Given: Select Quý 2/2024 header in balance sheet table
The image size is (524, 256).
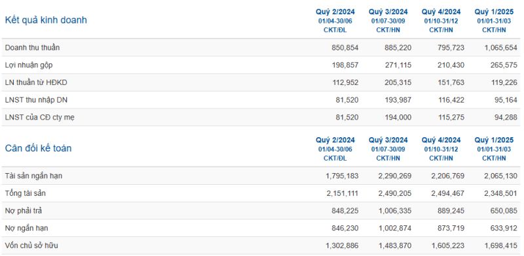Looking at the screenshot, I should (335, 140).
